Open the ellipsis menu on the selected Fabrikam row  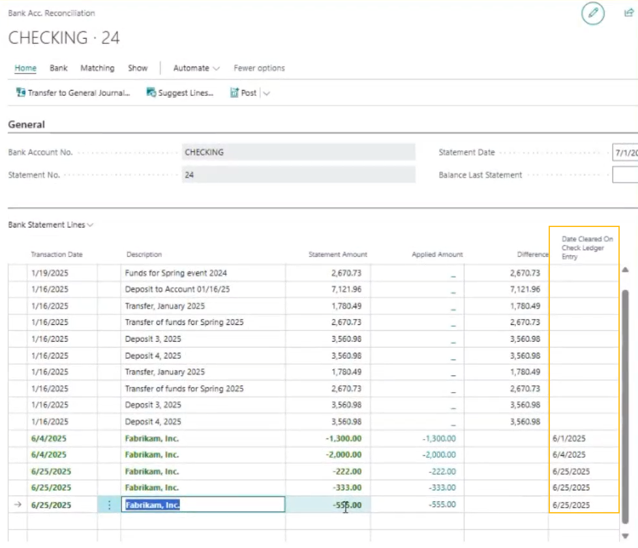click(109, 504)
